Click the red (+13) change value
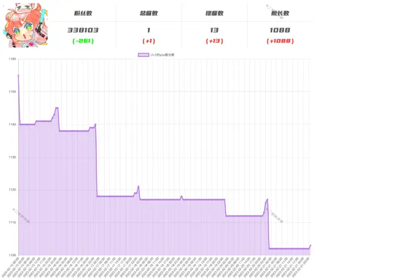 pos(215,41)
